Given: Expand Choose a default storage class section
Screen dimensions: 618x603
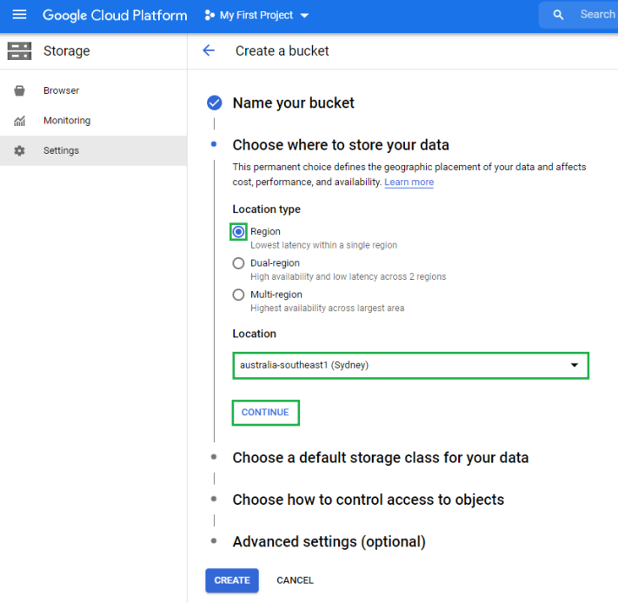Looking at the screenshot, I should pyautogui.click(x=380, y=458).
